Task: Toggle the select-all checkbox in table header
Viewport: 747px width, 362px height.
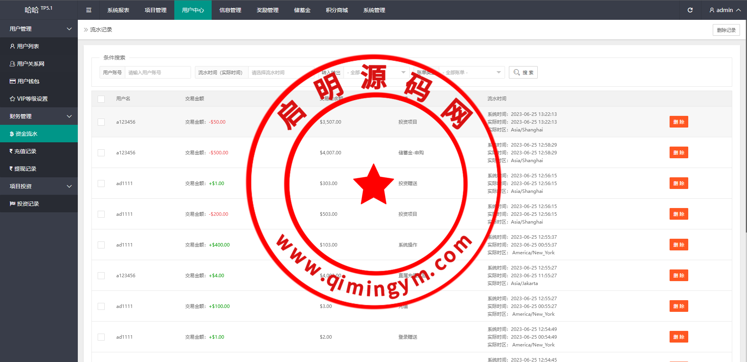Action: click(101, 99)
